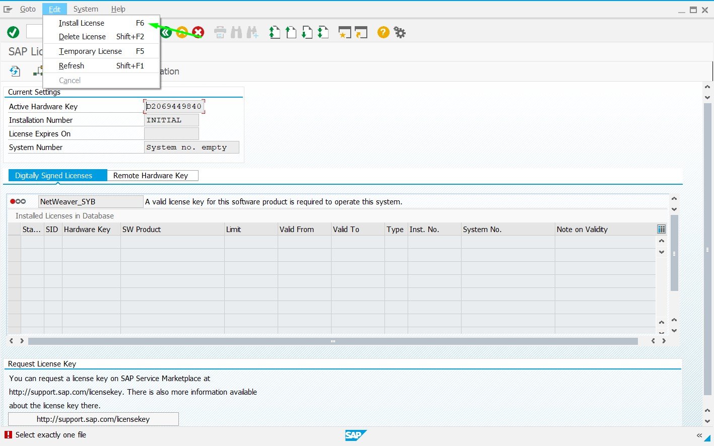The image size is (714, 446).
Task: Click the Limit column header
Action: pyautogui.click(x=251, y=229)
